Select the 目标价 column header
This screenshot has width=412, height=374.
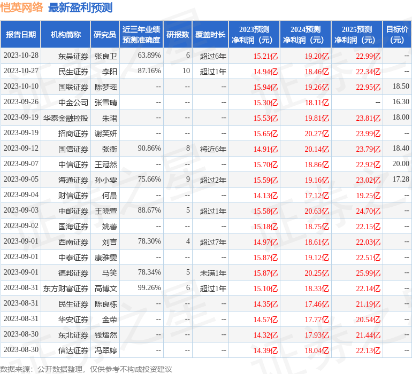(397, 34)
